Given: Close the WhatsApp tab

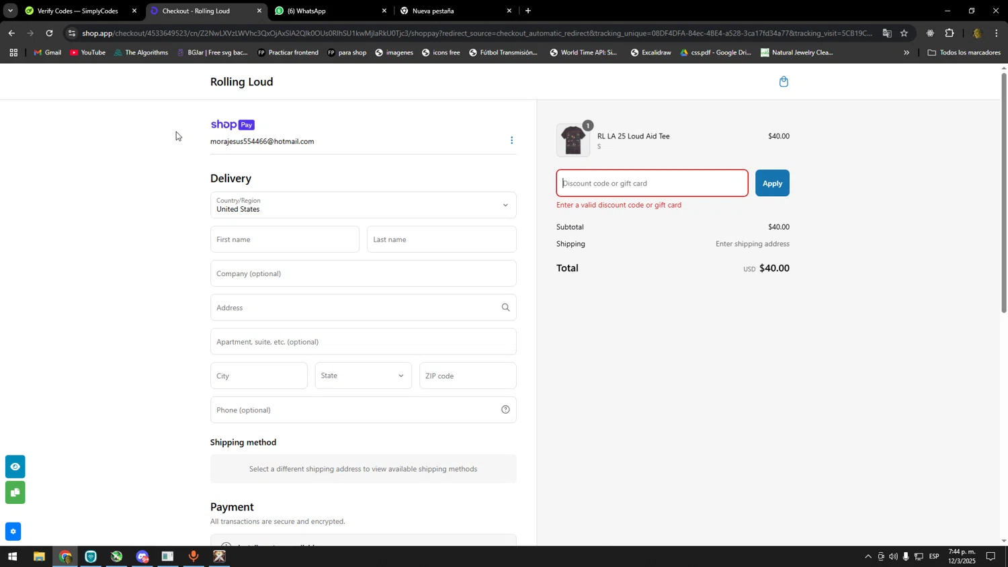Looking at the screenshot, I should pos(384,11).
